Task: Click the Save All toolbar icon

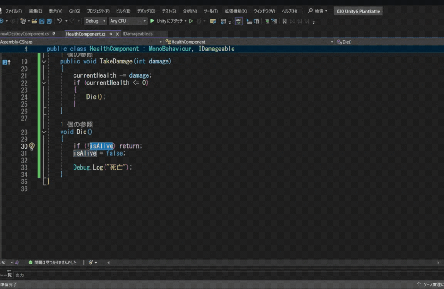Action: pos(49,21)
